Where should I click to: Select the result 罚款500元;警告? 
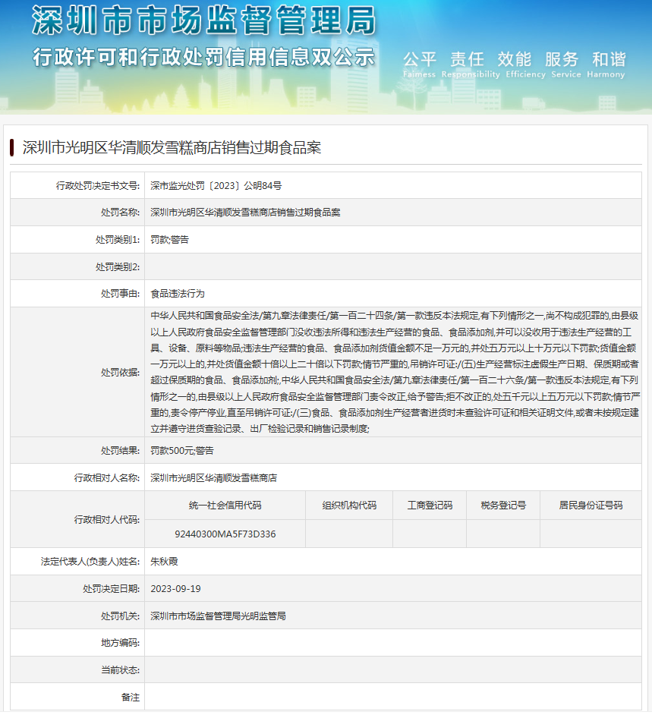tap(182, 451)
